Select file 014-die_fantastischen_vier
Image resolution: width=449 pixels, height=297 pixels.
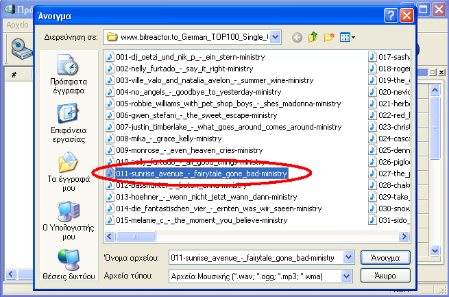click(x=214, y=209)
